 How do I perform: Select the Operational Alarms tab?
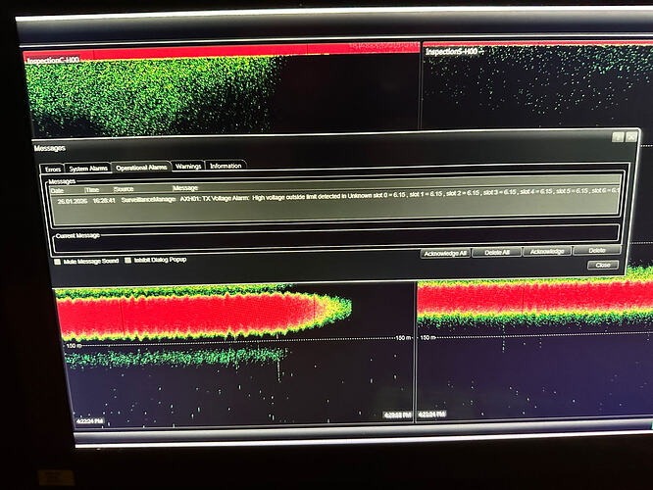pos(142,168)
